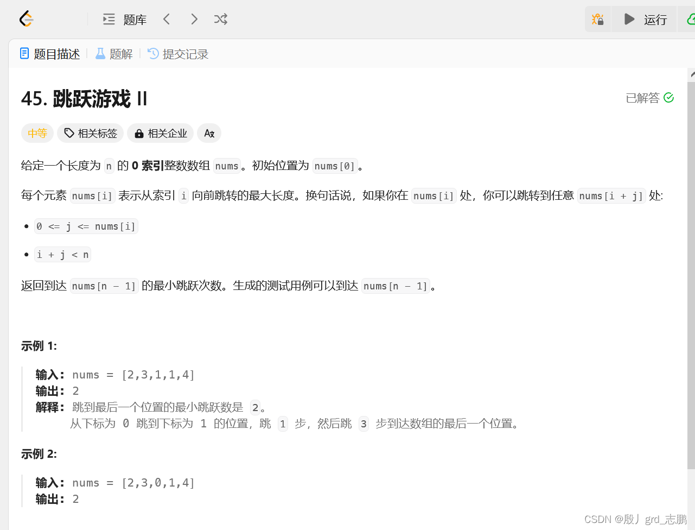Show 相关标签 topics
This screenshot has height=530, width=695.
(91, 133)
